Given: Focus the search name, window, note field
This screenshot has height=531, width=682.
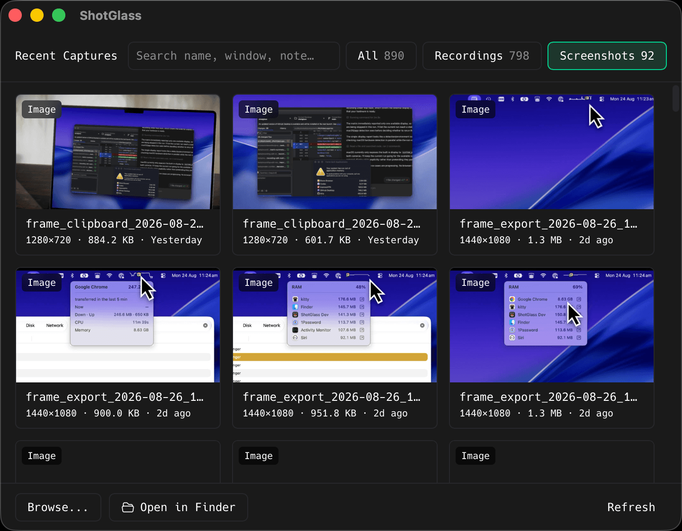Looking at the screenshot, I should (x=234, y=56).
